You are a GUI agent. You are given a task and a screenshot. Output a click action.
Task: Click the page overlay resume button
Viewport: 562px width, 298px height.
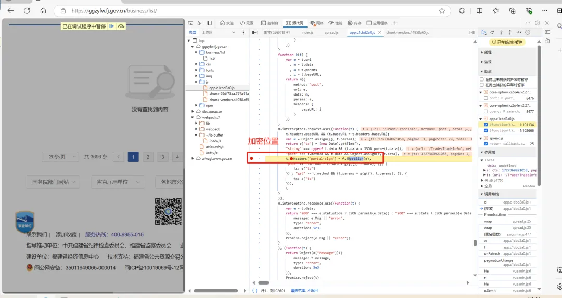click(112, 26)
